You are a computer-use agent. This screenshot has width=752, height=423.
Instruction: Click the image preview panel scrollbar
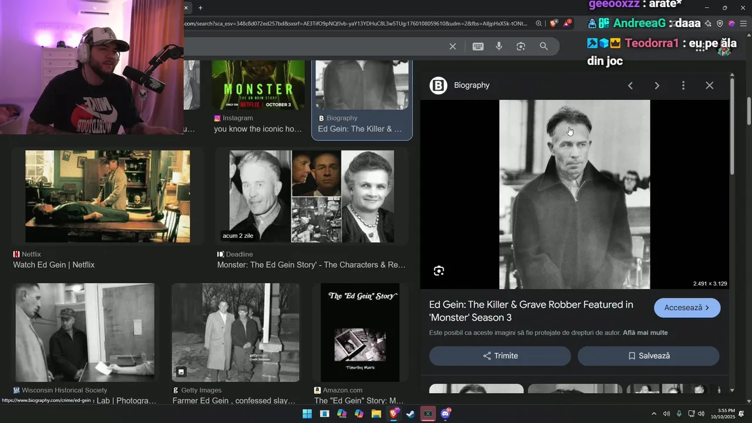click(x=732, y=126)
